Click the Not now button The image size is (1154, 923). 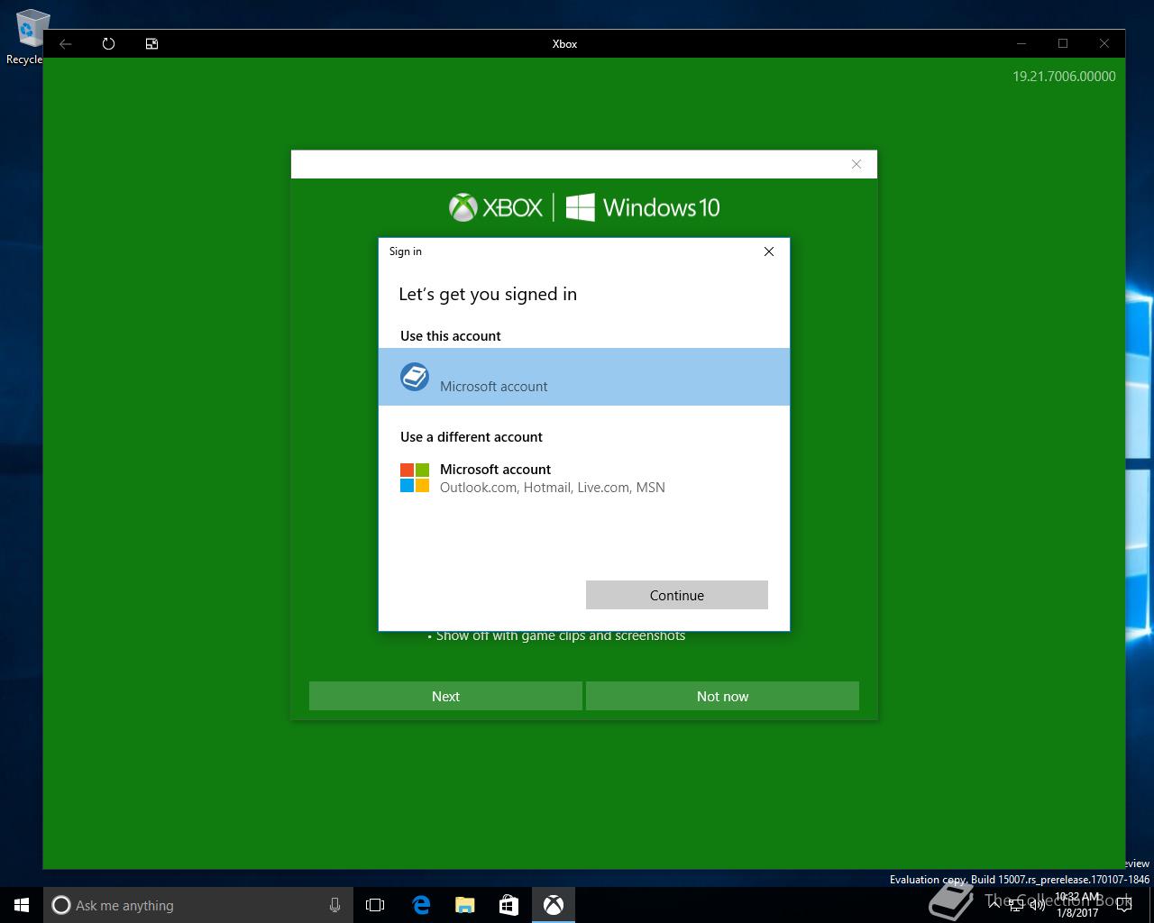point(722,696)
